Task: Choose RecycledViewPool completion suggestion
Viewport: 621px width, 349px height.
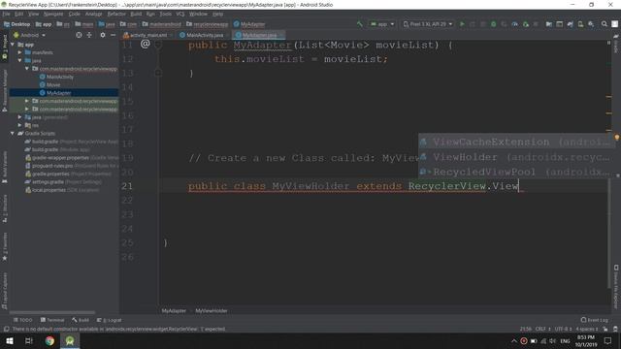Action: coord(517,173)
